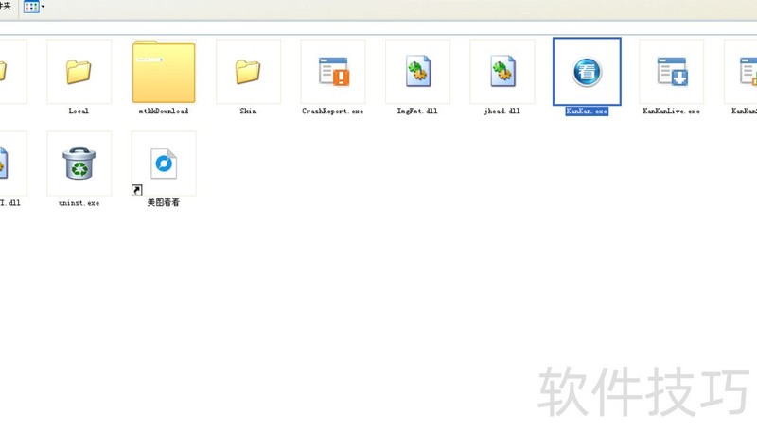This screenshot has height=448, width=757.
Task: Click the ImgFmt.dll file name
Action: 417,111
